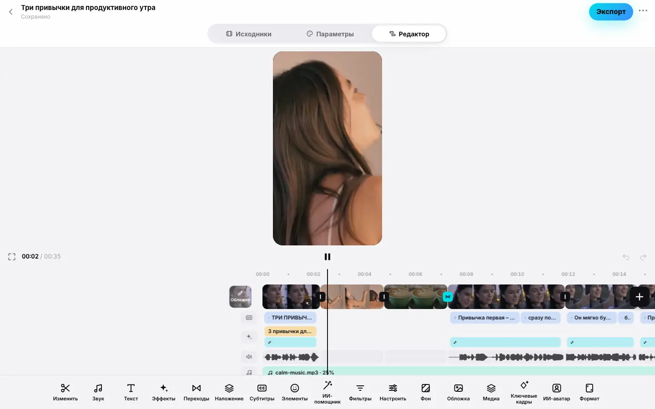
Task: Pause the video playback
Action: pyautogui.click(x=327, y=257)
